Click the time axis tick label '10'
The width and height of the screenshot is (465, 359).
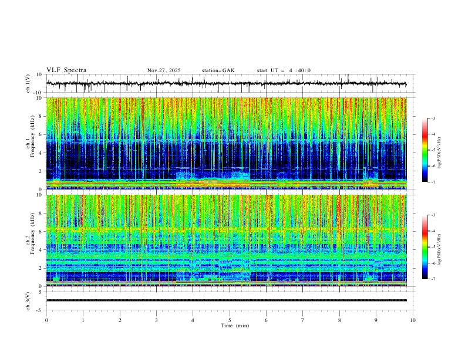pos(413,320)
